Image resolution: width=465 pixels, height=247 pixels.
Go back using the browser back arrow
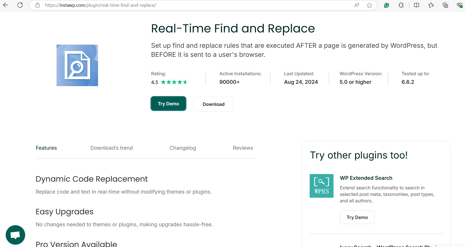pos(6,5)
